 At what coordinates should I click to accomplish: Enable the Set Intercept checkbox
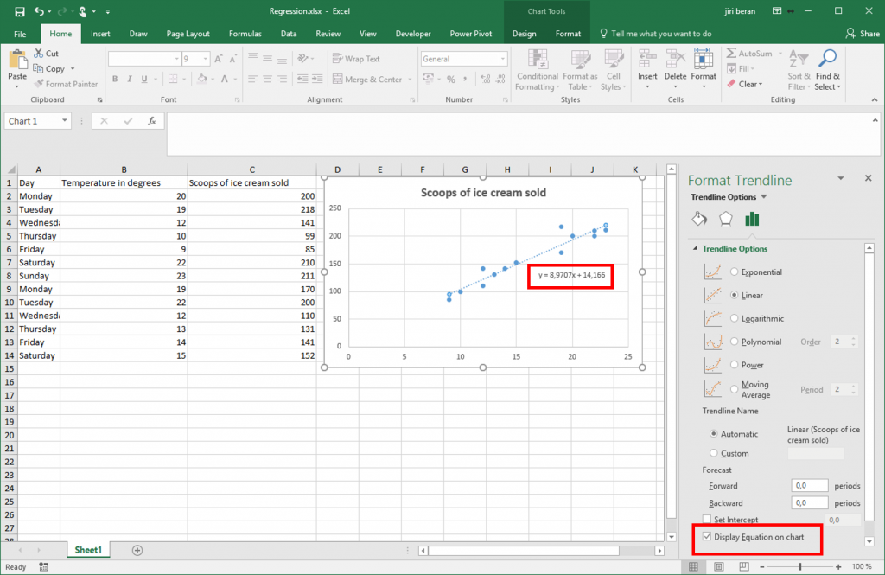click(707, 519)
